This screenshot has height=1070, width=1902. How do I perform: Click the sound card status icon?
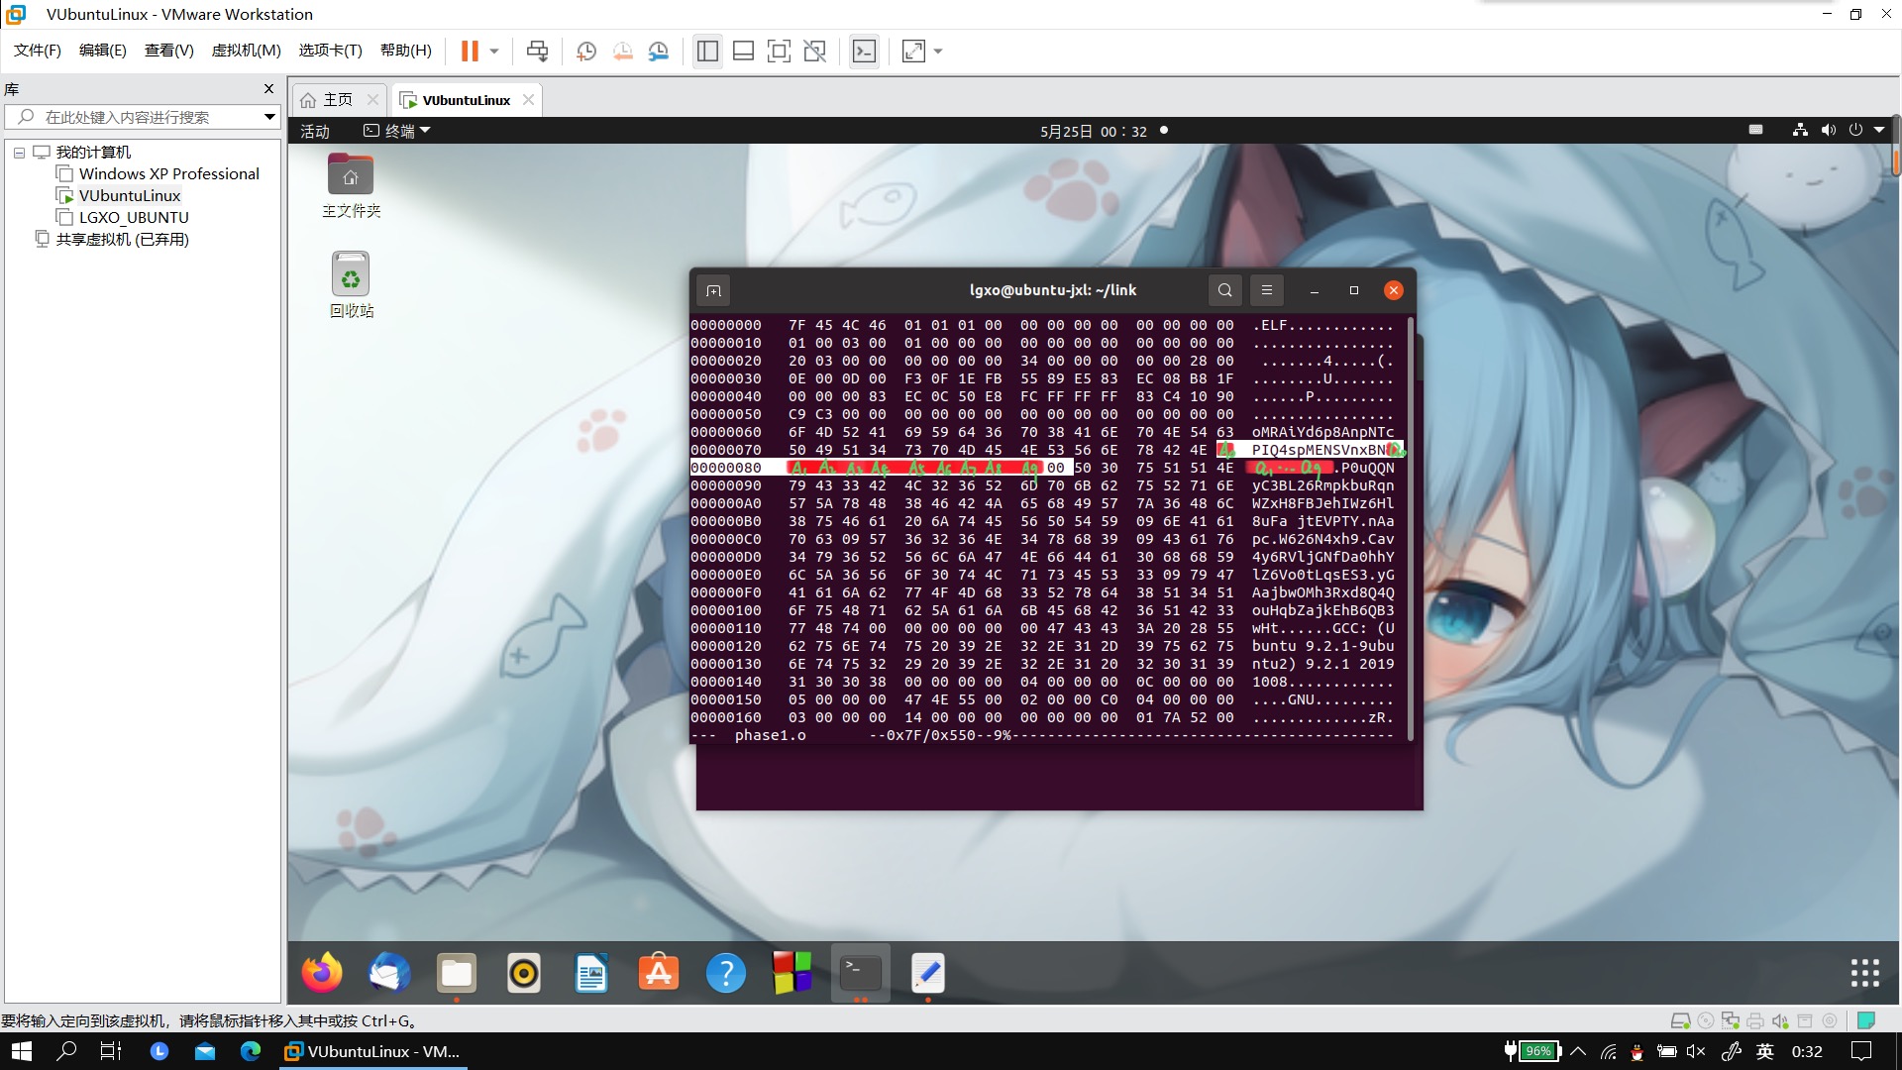tap(1780, 1020)
